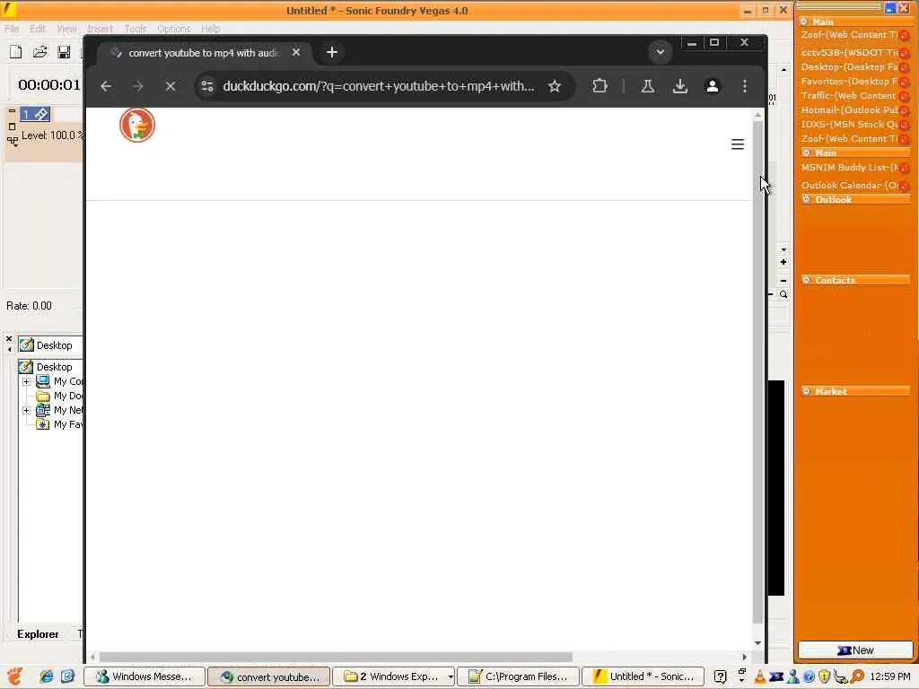Image resolution: width=919 pixels, height=689 pixels.
Task: Open the View menu in Vegas
Action: 66,28
